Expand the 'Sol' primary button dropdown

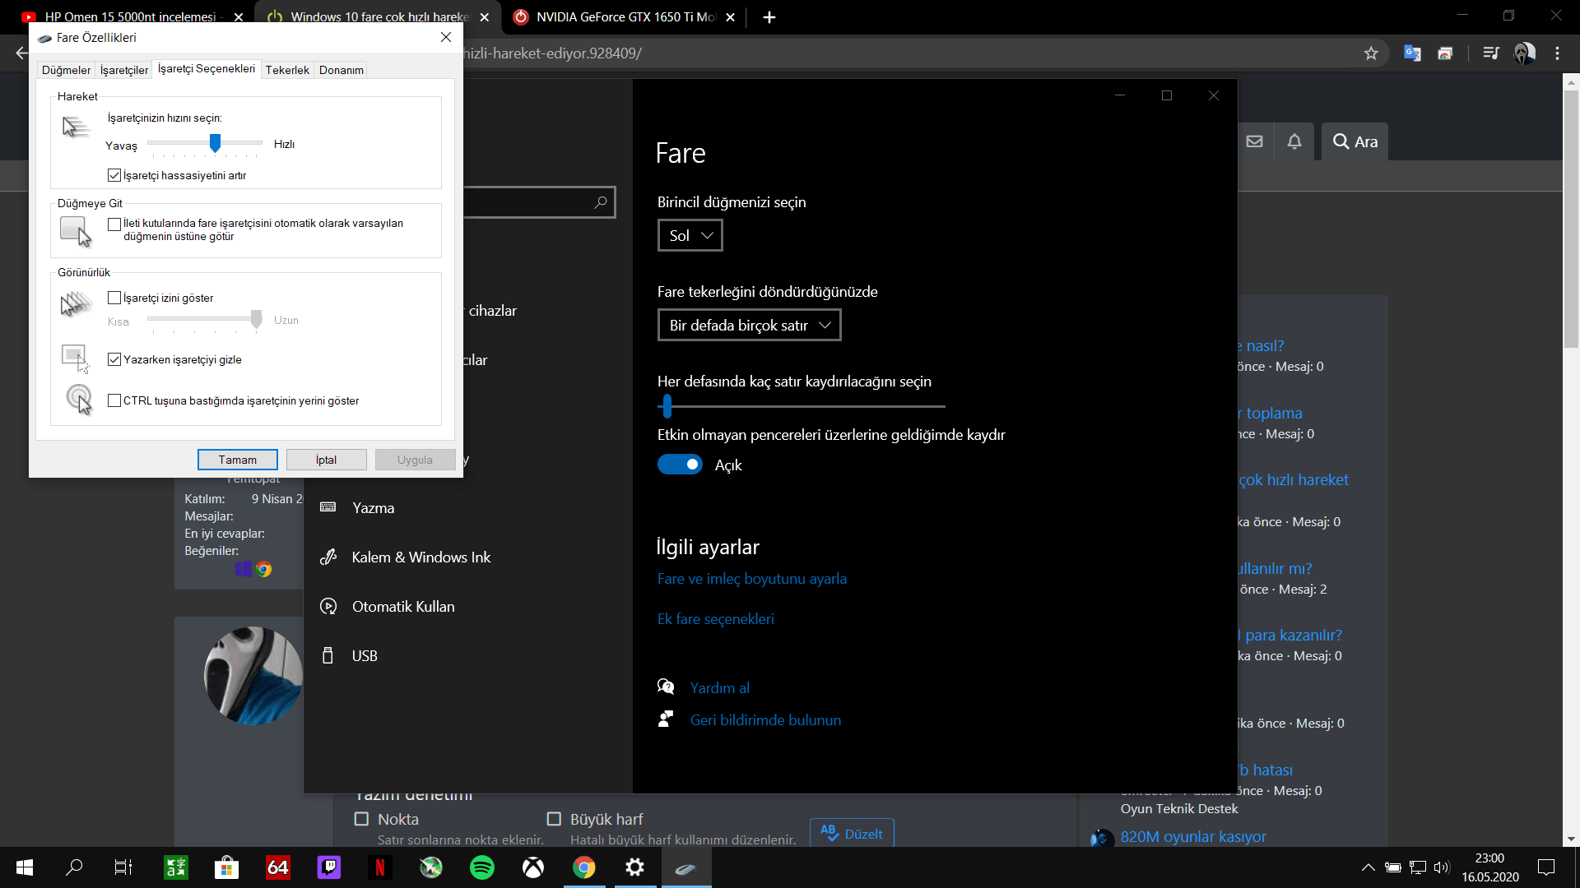point(690,235)
